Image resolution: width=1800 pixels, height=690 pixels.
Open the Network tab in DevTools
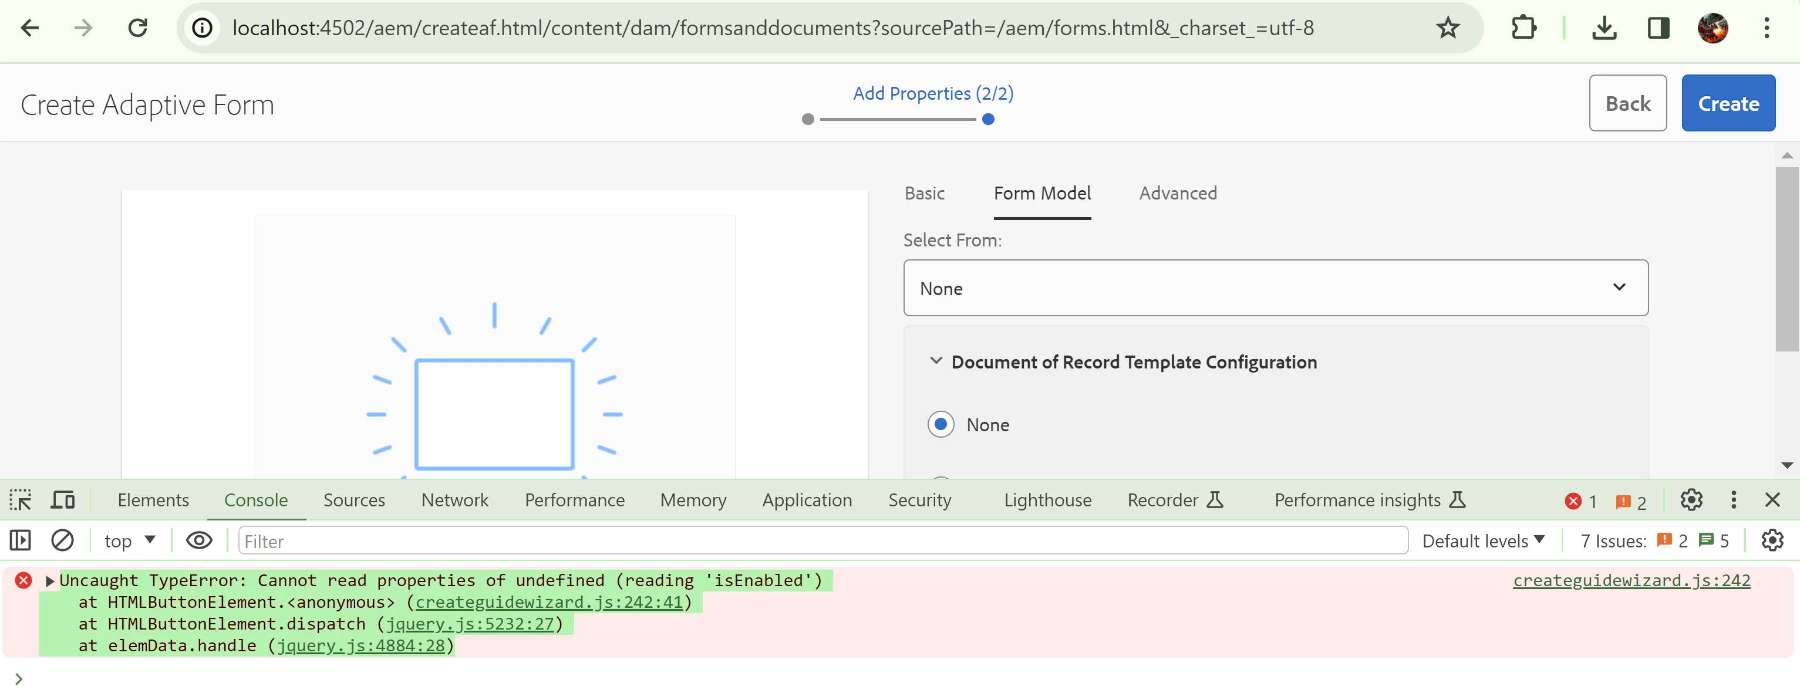coord(454,500)
